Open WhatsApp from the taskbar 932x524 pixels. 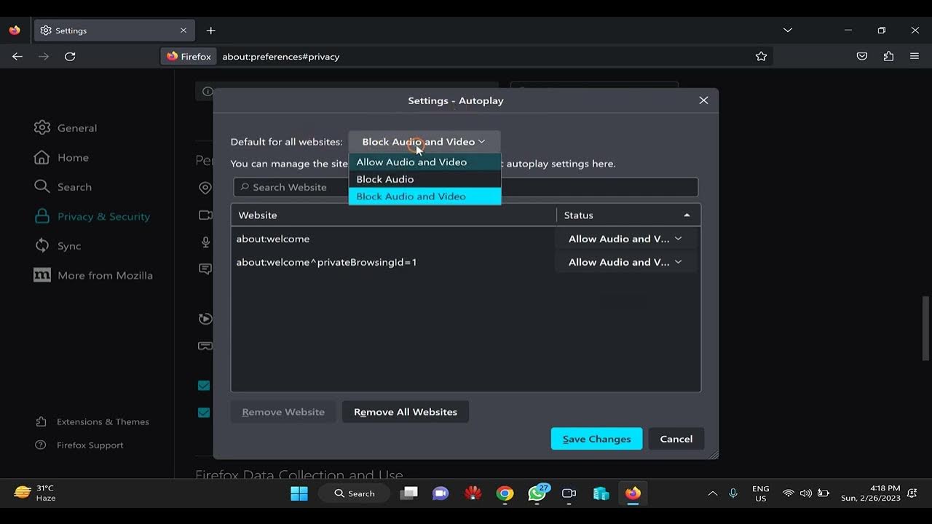coord(537,493)
